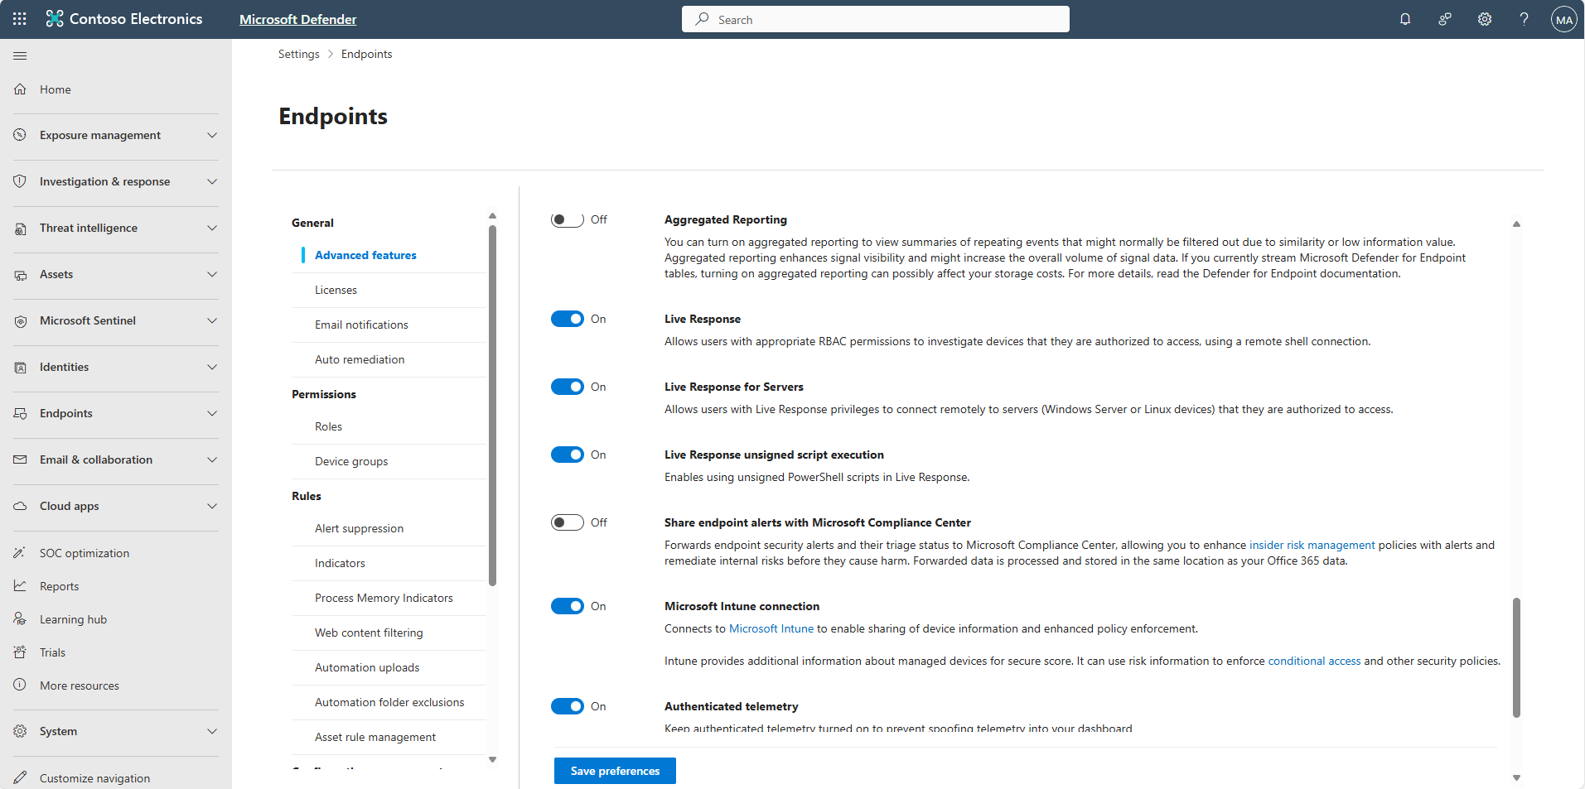The image size is (1585, 789).
Task: Click the Identities icon
Action: [x=20, y=367]
